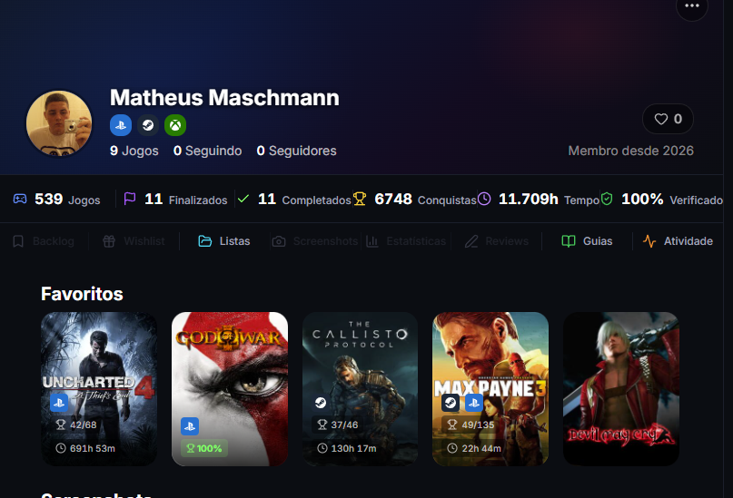The height and width of the screenshot is (498, 733).
Task: Click PlayStation icon on God of War card
Action: 190,426
